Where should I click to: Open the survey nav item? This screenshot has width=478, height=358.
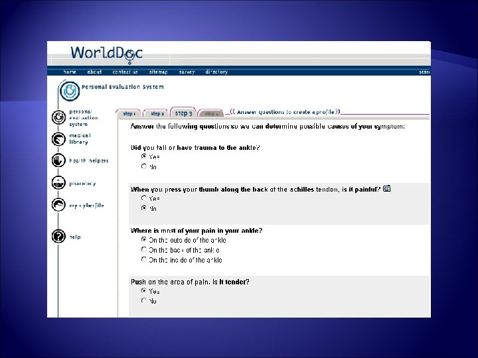[x=187, y=72]
